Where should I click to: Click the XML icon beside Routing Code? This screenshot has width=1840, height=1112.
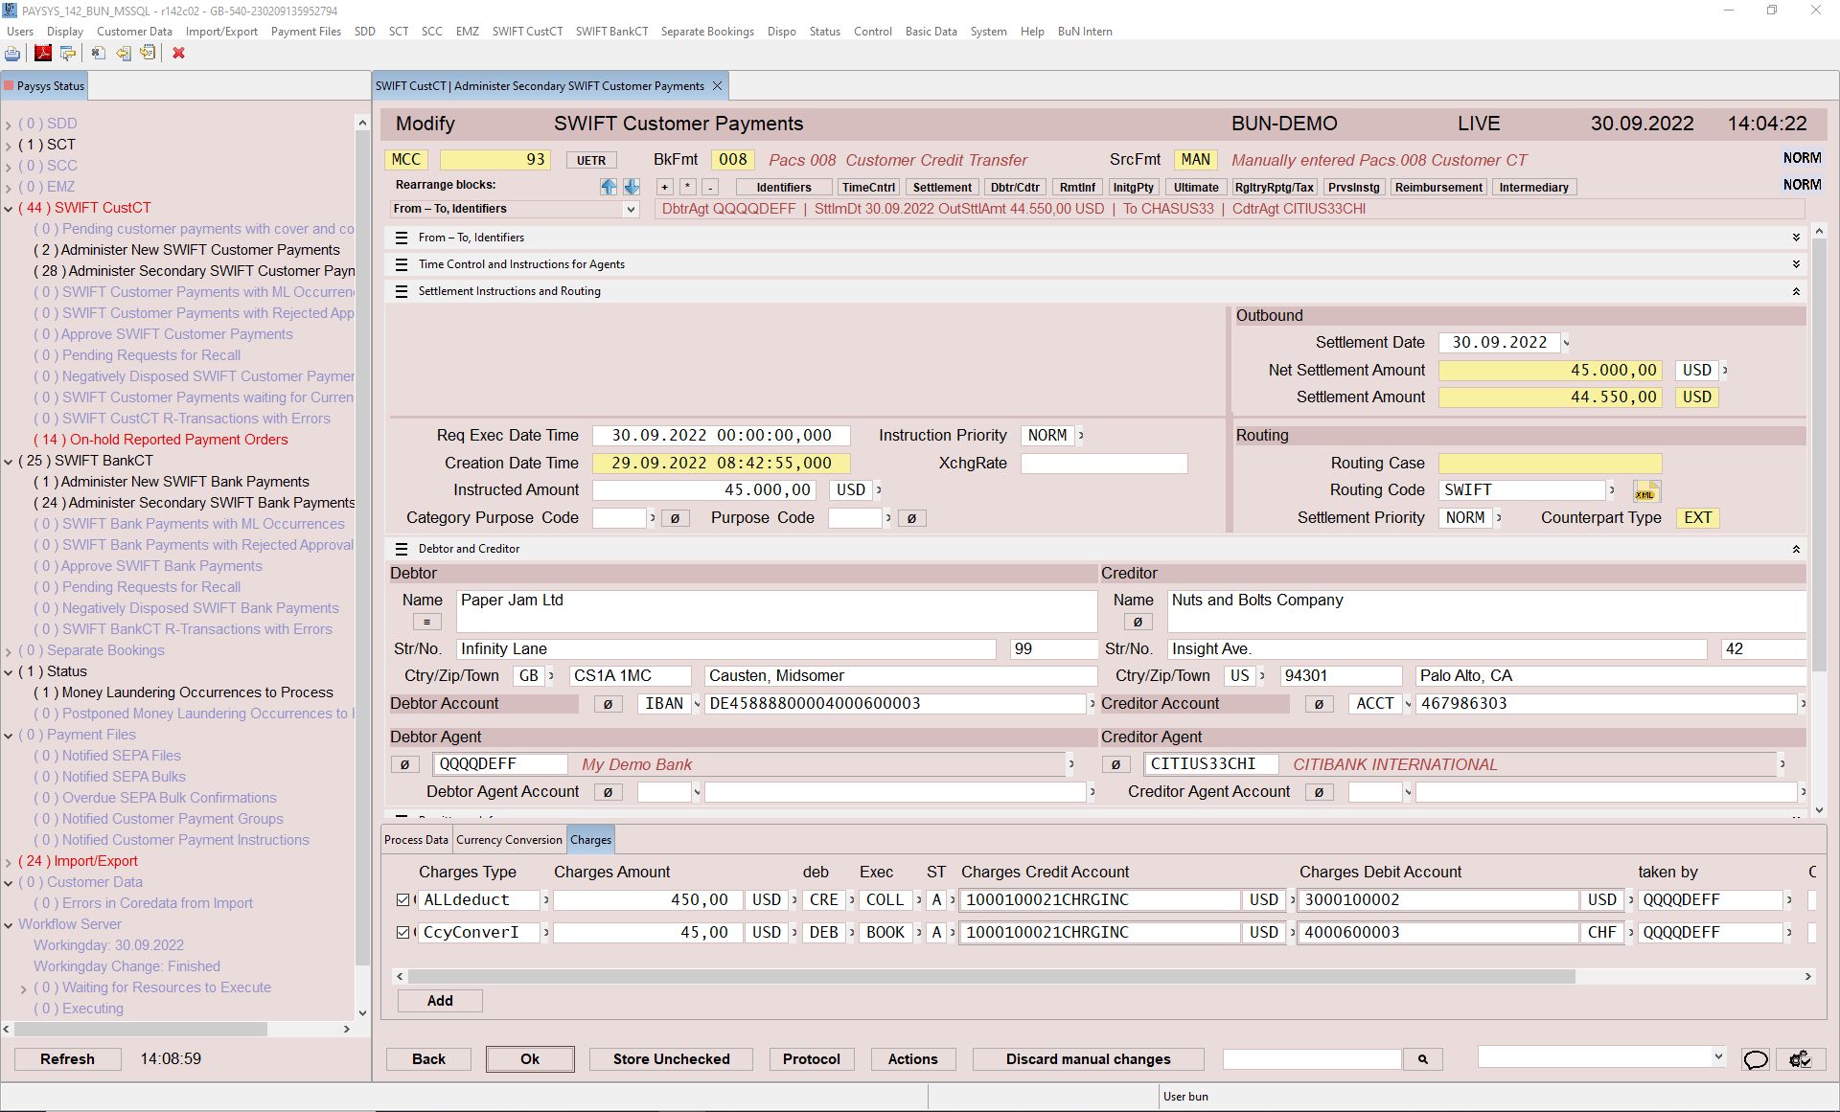1645,491
